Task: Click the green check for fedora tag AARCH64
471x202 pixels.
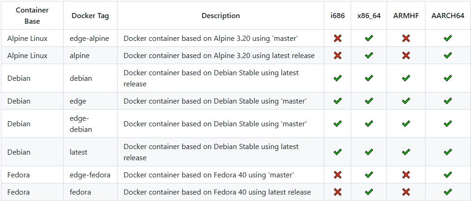Action: [448, 192]
